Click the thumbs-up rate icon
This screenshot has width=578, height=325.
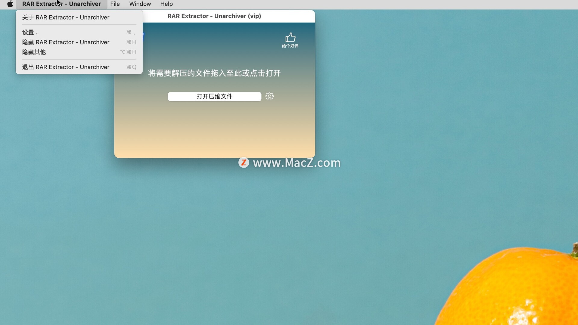(x=290, y=37)
